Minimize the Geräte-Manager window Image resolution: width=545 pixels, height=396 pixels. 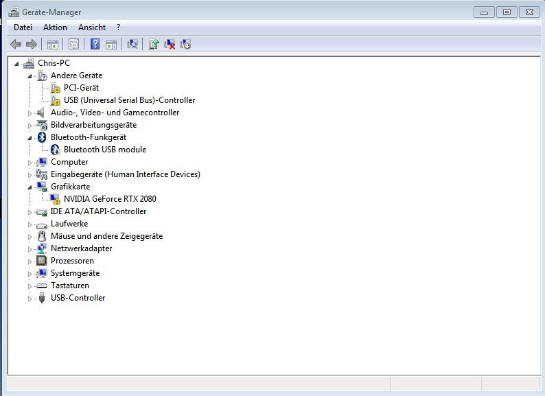point(484,12)
